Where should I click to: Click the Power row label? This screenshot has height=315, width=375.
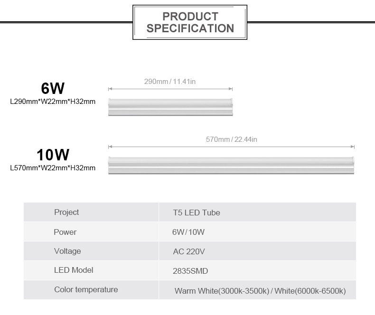coord(65,232)
